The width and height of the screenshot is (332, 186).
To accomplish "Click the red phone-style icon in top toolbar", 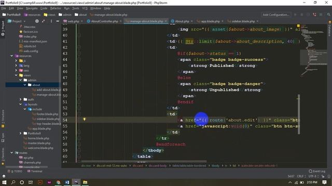I will tap(314, 14).
